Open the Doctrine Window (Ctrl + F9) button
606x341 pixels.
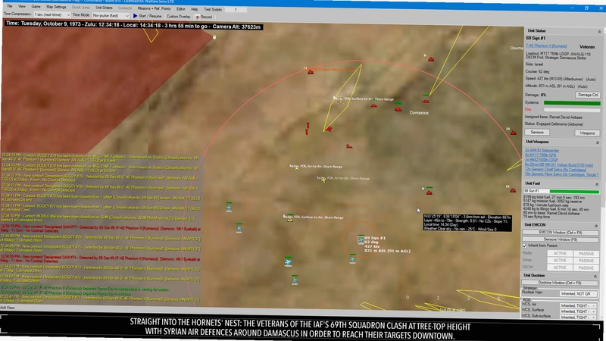560,283
